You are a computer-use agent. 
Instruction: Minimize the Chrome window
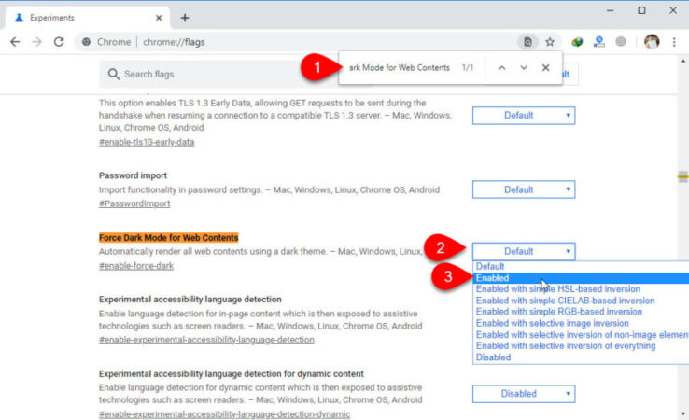610,10
